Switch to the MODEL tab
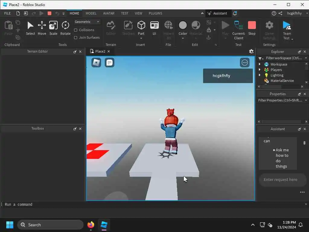The height and width of the screenshot is (232, 309). point(91,13)
